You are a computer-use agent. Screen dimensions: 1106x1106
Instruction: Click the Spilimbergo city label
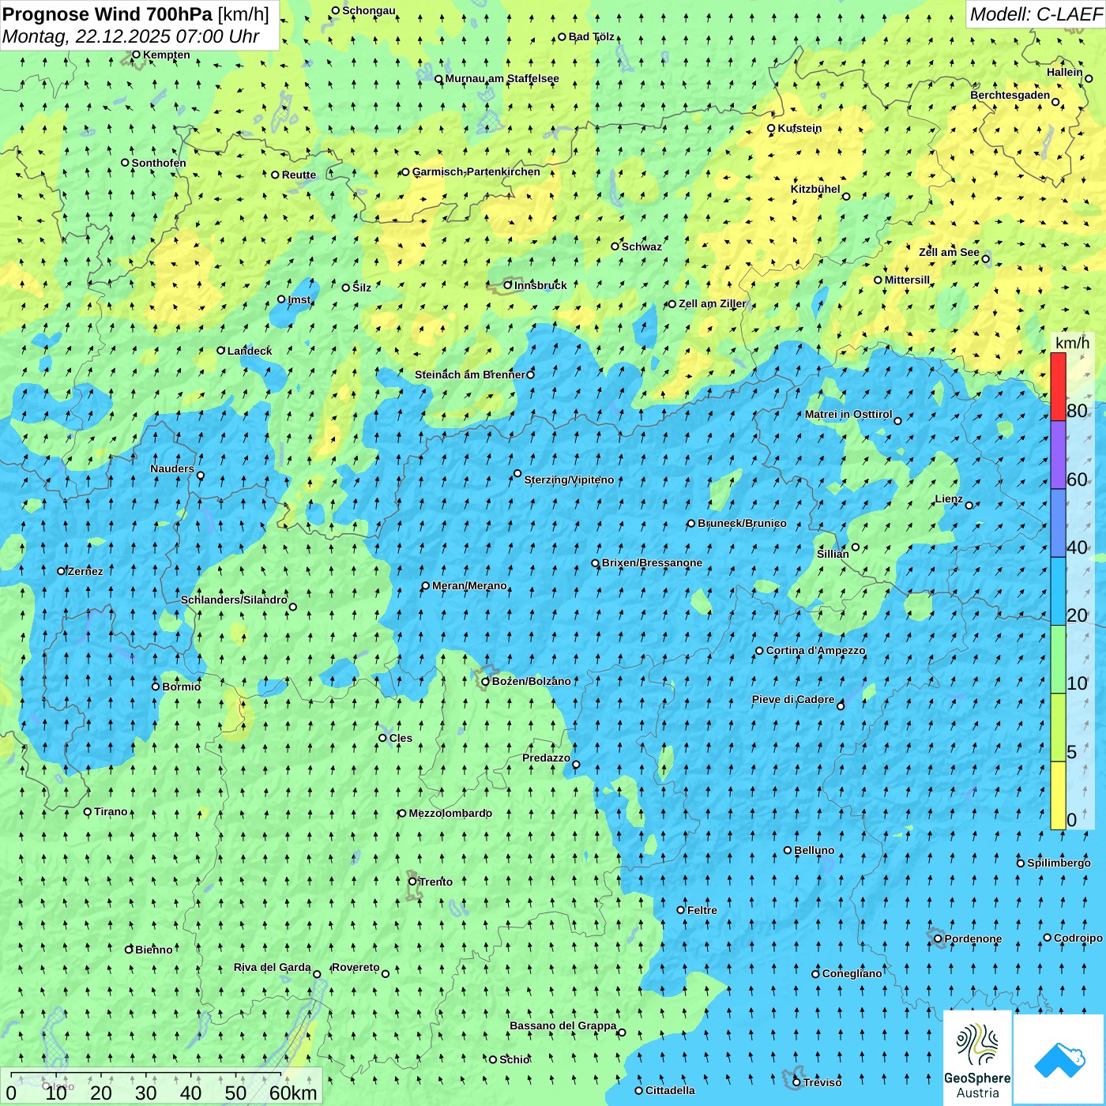tap(1059, 863)
